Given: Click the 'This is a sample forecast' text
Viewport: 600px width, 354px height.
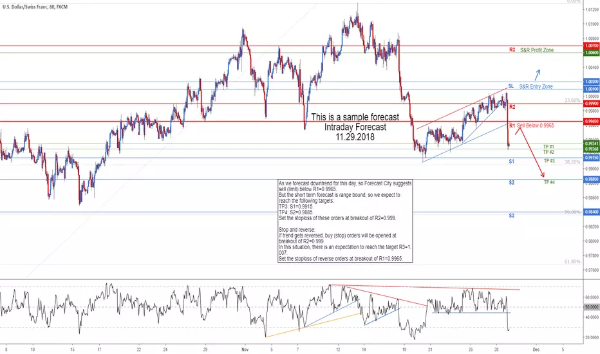Looking at the screenshot, I should (x=355, y=117).
